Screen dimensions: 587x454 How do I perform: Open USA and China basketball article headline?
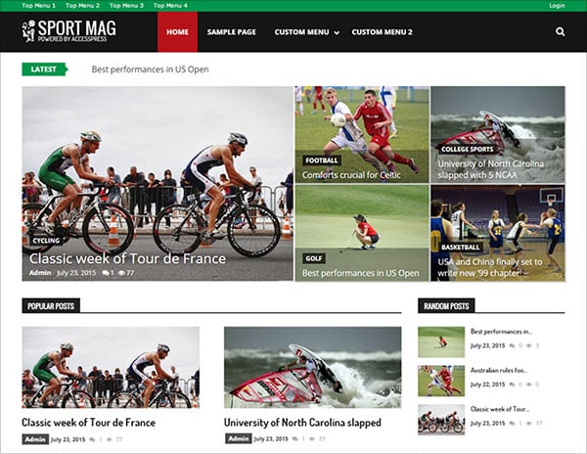tap(490, 267)
